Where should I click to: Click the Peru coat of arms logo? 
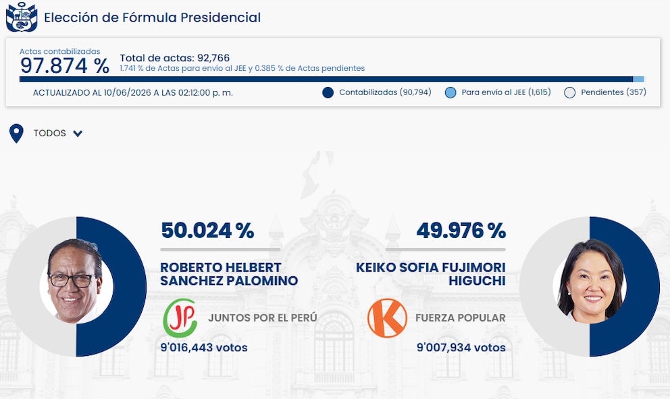coord(22,17)
